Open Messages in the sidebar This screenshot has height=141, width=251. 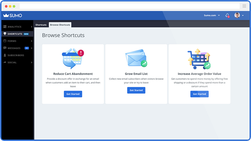click(x=17, y=48)
